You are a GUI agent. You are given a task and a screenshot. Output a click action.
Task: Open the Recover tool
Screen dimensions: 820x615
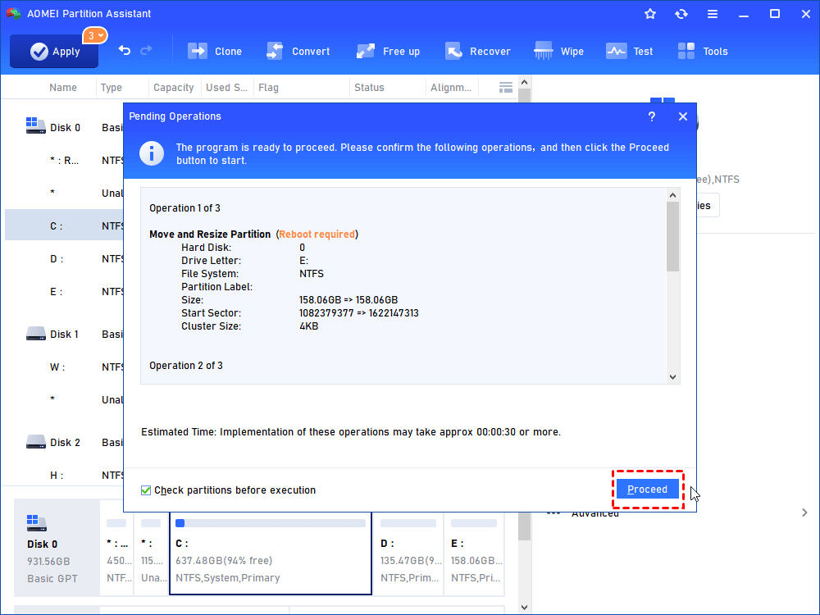(478, 51)
